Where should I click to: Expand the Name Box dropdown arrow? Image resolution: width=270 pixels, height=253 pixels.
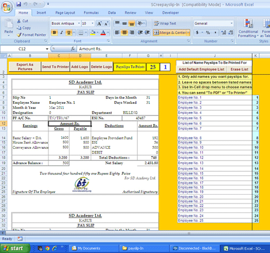coord(47,49)
